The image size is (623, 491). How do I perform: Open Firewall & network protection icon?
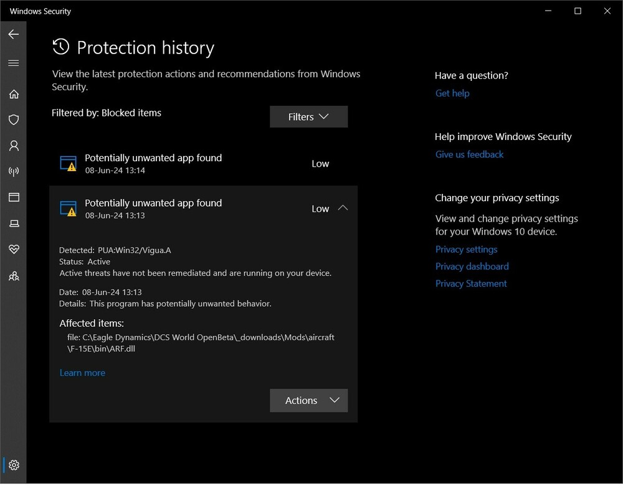tap(14, 172)
